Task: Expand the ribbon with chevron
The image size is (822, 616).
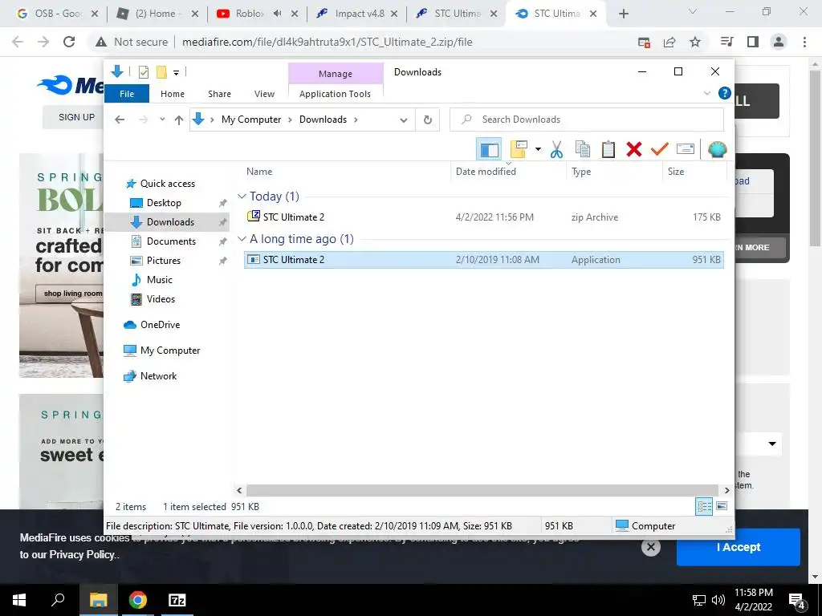Action: pyautogui.click(x=706, y=93)
